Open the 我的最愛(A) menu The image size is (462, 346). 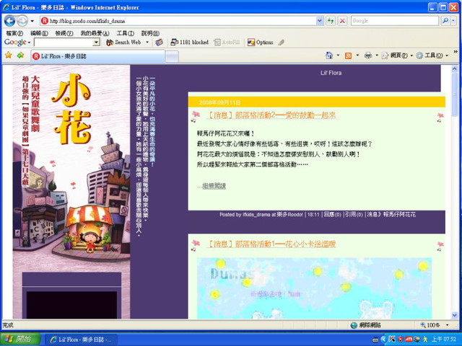95,33
